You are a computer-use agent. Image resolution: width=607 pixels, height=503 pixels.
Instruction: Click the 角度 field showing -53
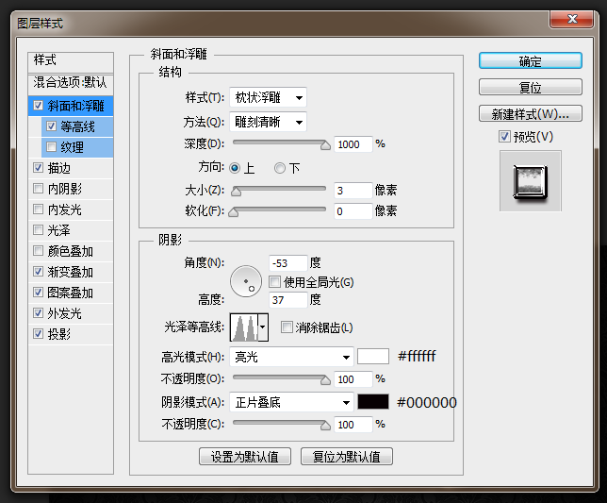click(288, 263)
